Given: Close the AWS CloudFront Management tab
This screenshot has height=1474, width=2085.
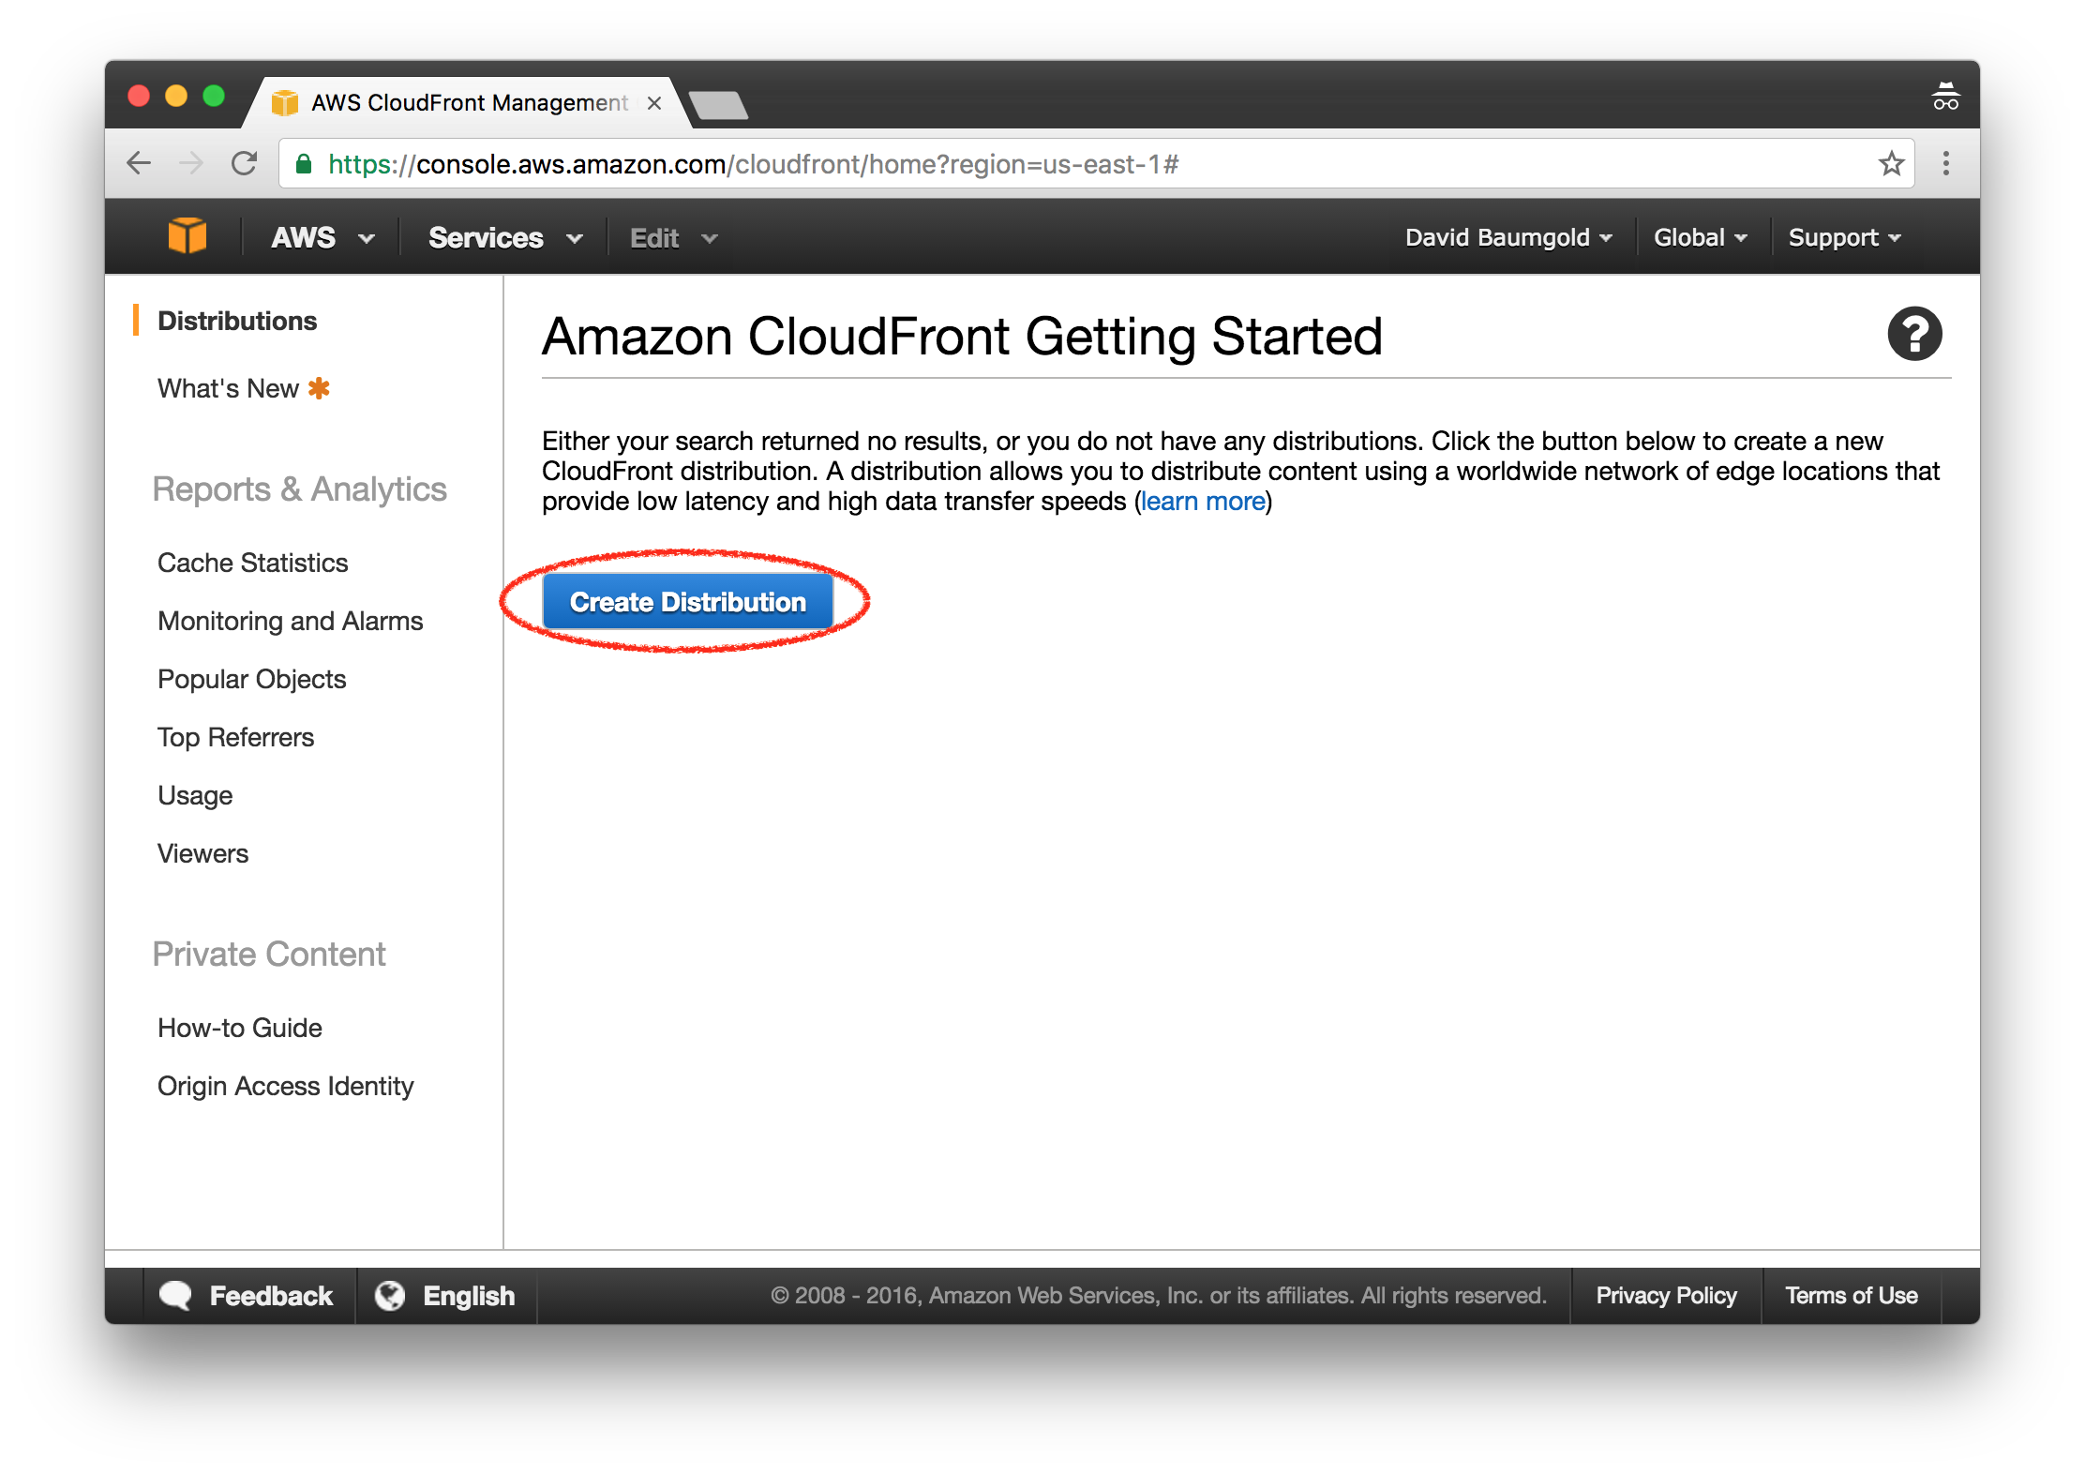Looking at the screenshot, I should [654, 103].
